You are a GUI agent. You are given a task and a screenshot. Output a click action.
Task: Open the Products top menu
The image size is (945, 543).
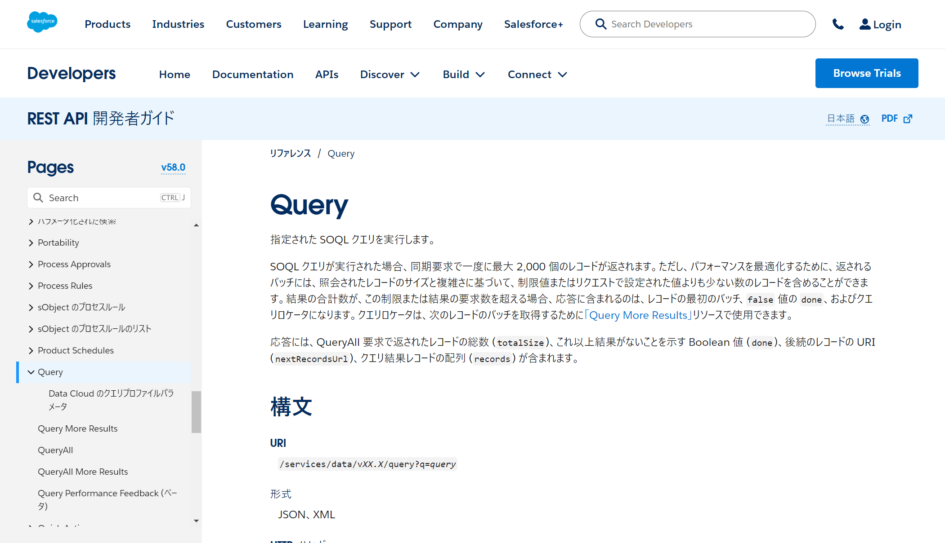(107, 24)
